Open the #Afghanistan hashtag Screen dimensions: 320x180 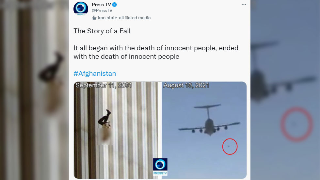[x=95, y=74]
